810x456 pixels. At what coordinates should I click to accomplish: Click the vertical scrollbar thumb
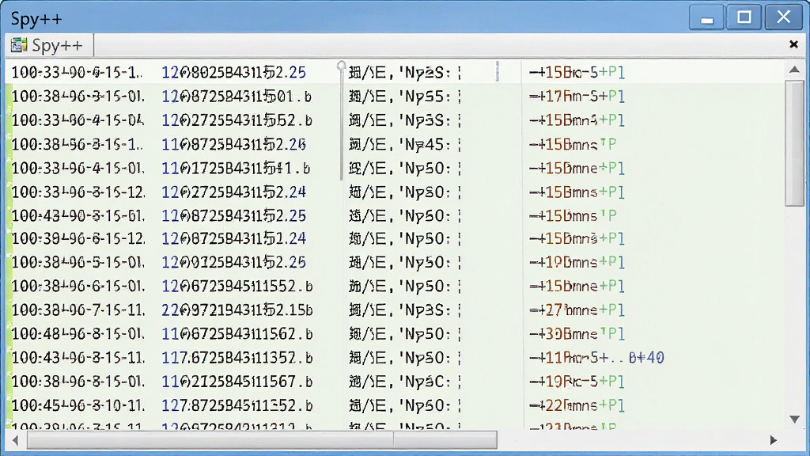coord(794,143)
